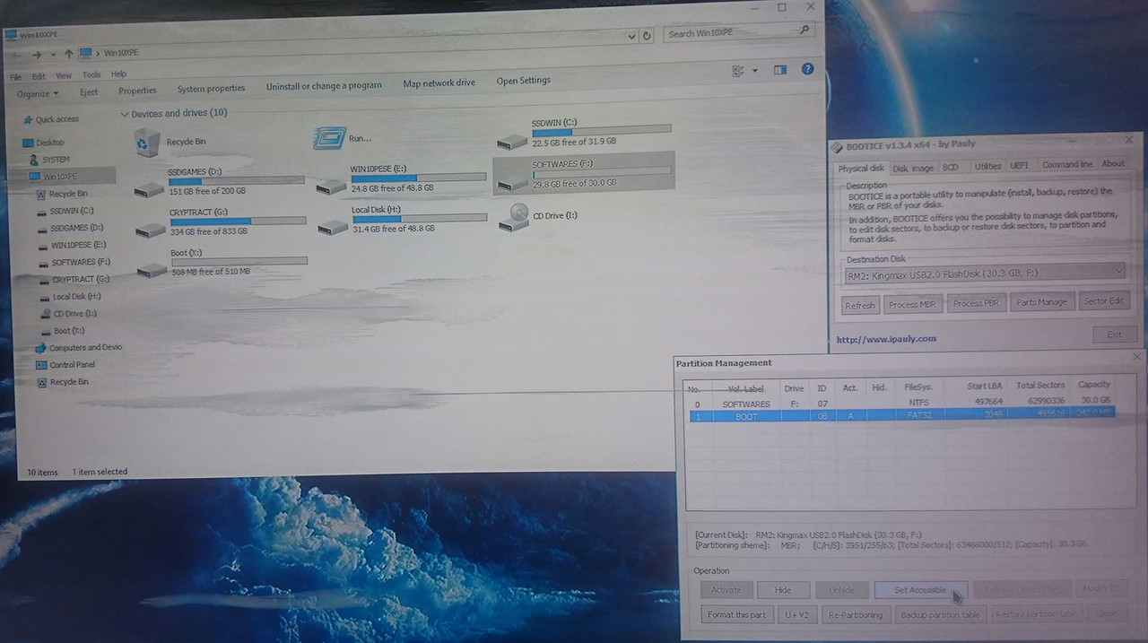This screenshot has width=1148, height=643.
Task: Toggle the preview pane icon
Action: tap(780, 70)
